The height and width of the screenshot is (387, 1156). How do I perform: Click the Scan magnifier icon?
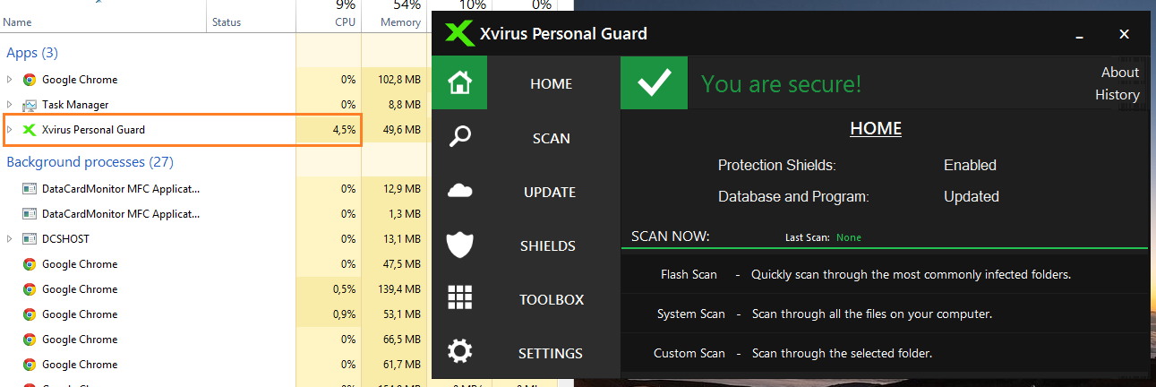459,137
